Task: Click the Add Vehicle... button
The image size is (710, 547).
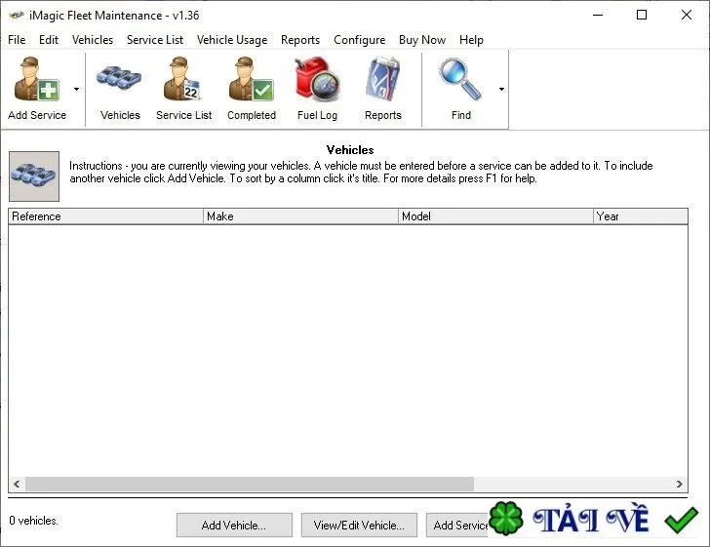Action: point(234,525)
